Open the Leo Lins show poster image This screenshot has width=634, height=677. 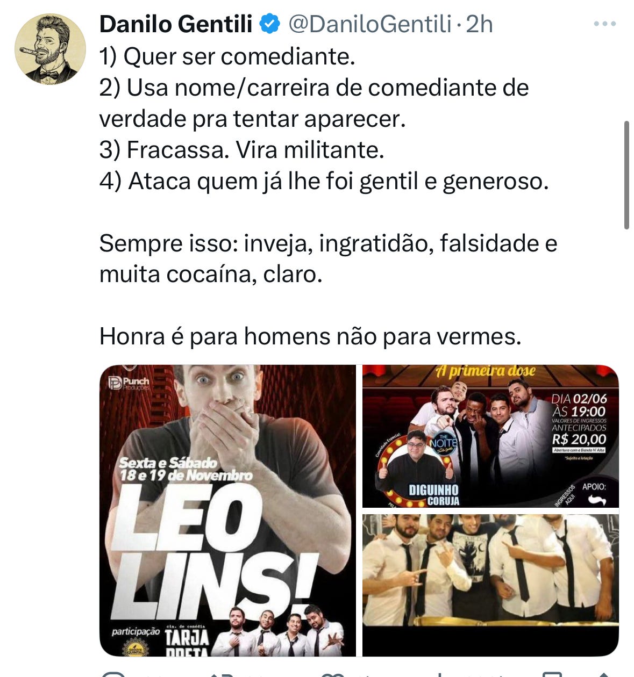pos(227,510)
